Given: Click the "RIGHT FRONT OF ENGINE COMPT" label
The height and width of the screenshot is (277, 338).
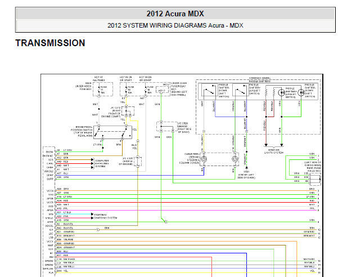Looking at the screenshot, I should 111,114.
